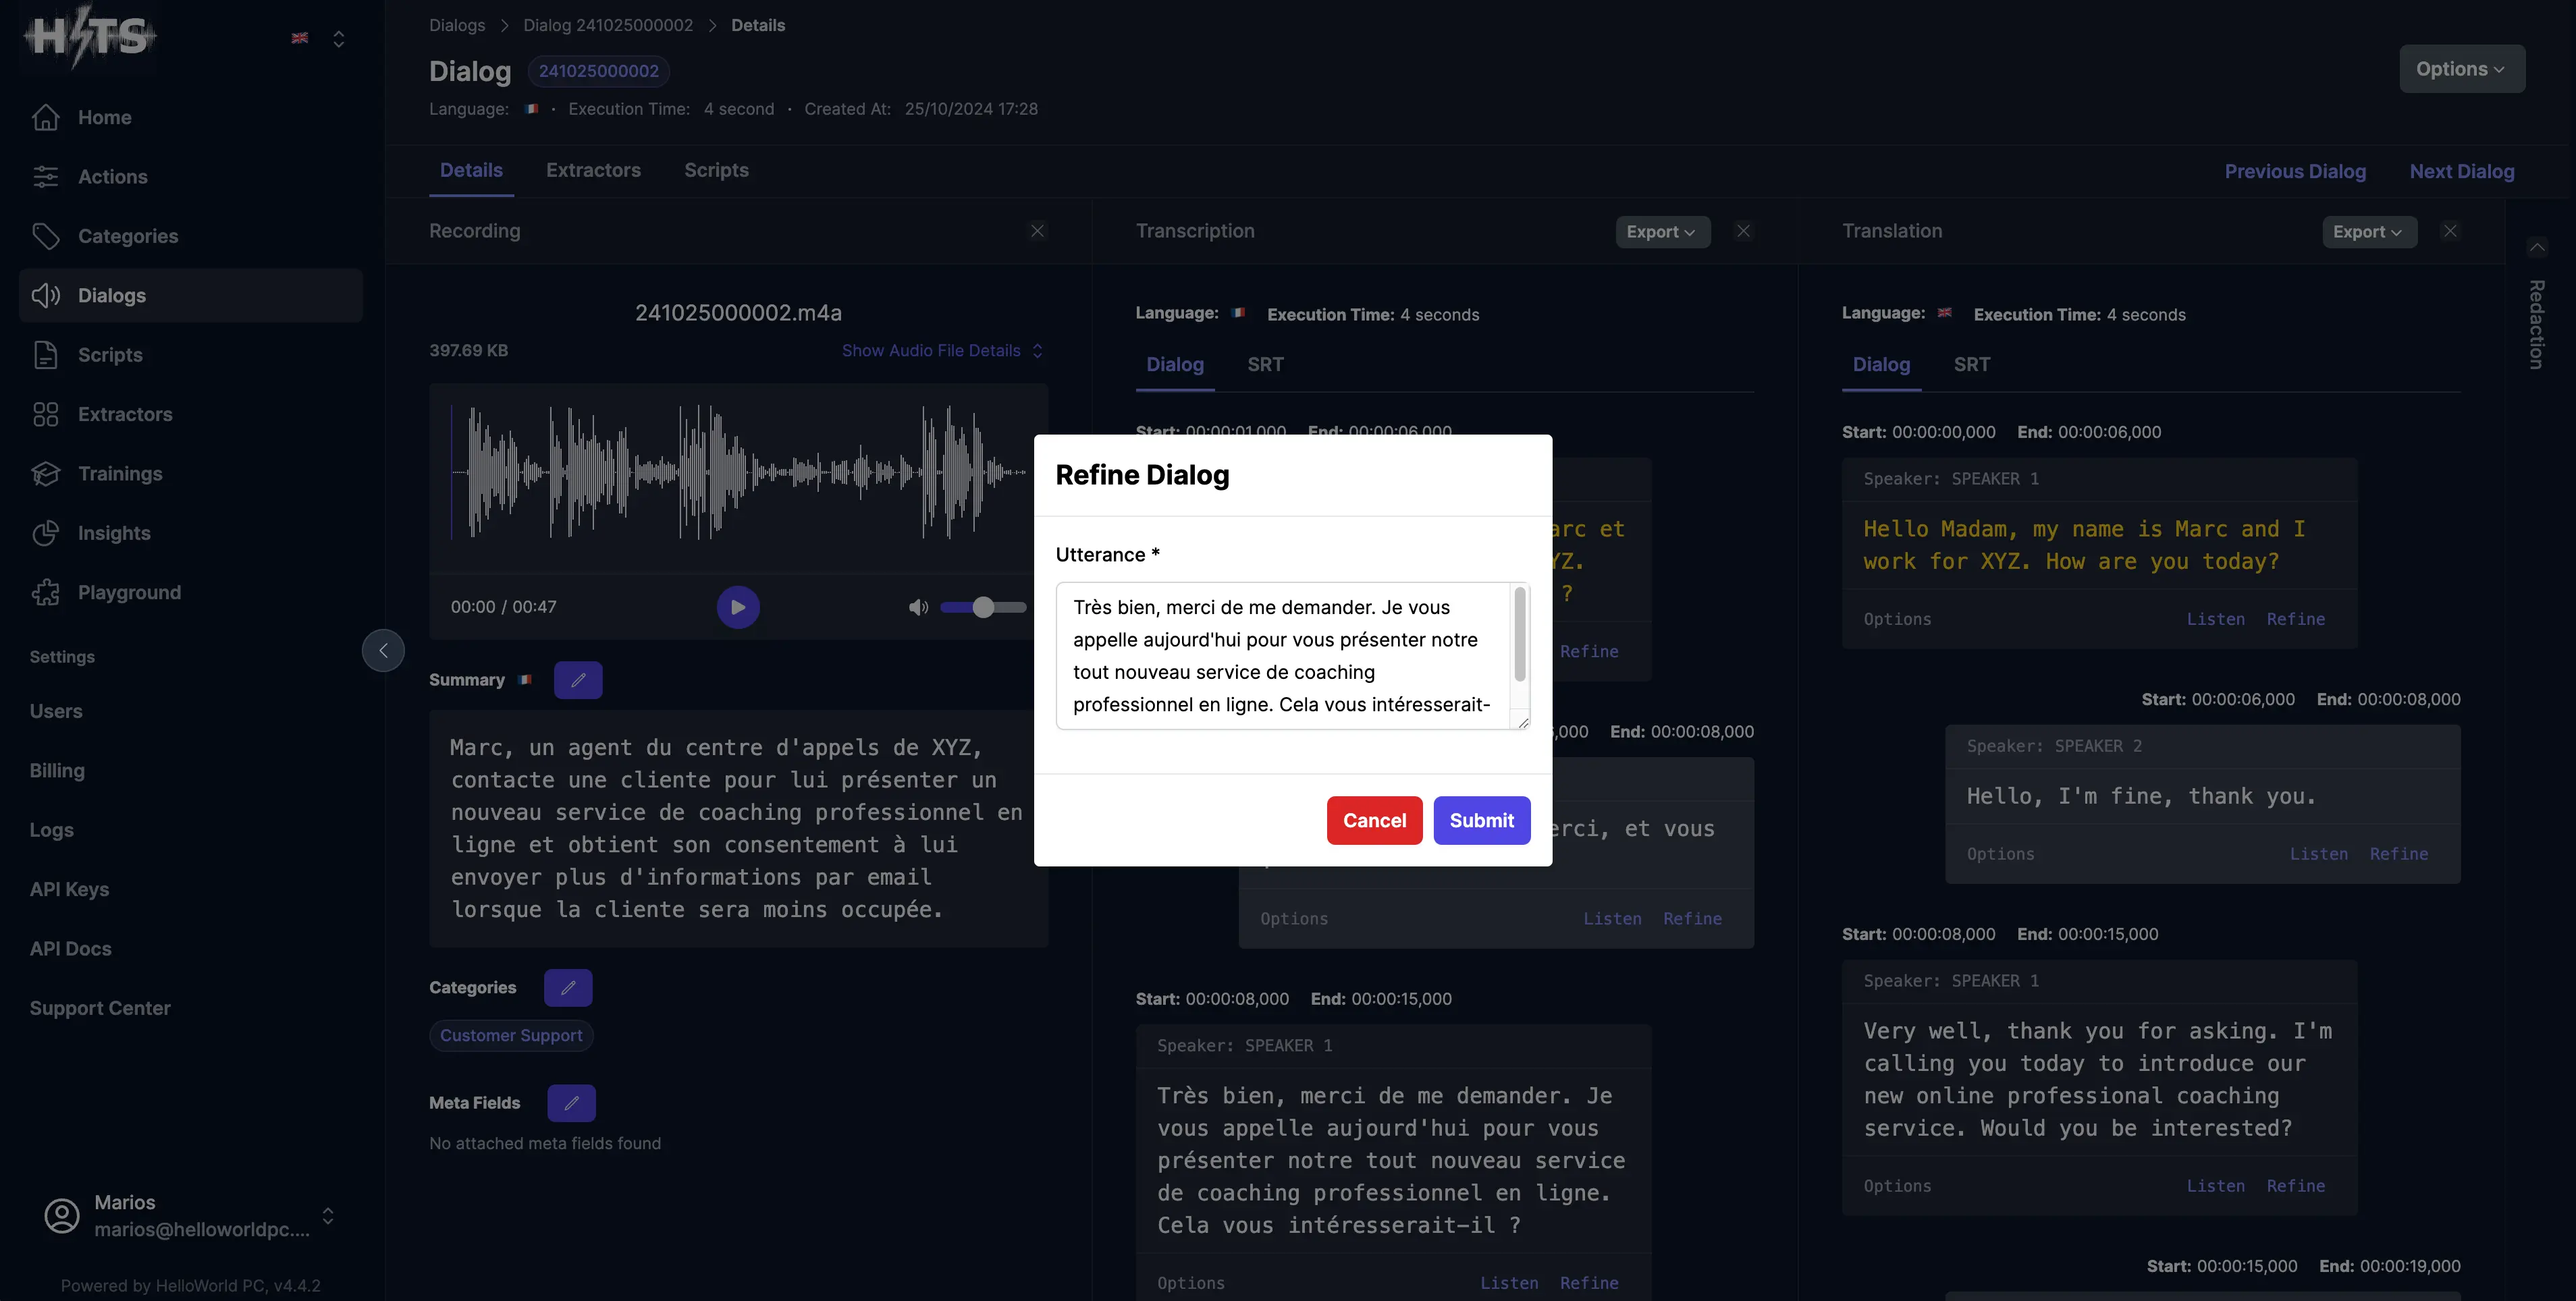
Task: Click the Playground puzzle icon
Action: [x=46, y=592]
